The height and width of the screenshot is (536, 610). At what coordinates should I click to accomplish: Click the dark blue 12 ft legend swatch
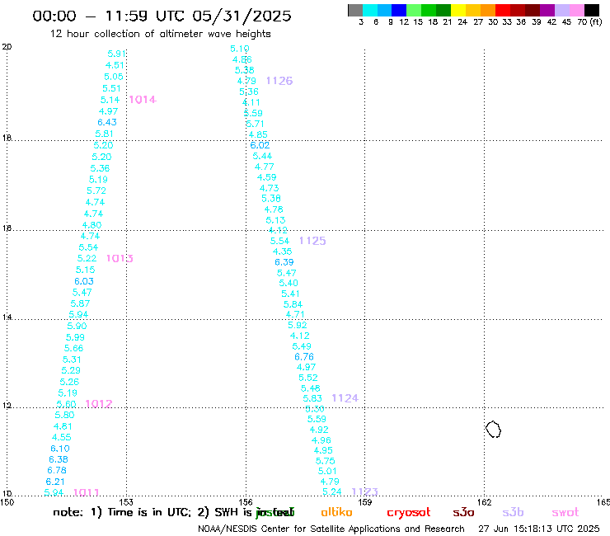399,10
